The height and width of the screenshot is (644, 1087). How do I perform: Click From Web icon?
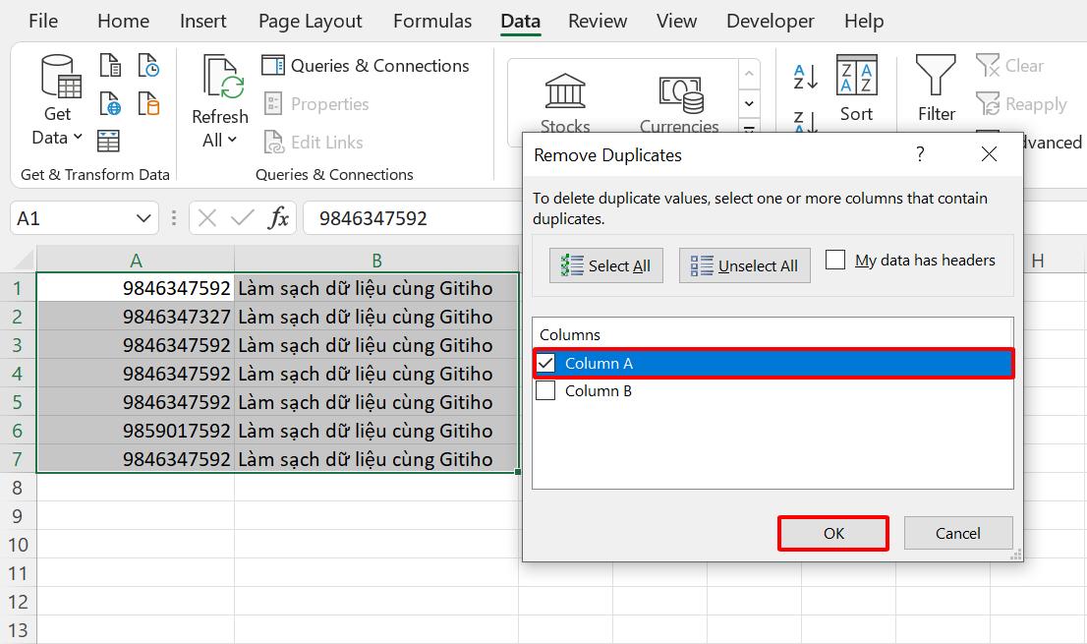[110, 104]
